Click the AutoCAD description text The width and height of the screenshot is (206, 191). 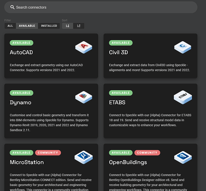tap(46, 68)
